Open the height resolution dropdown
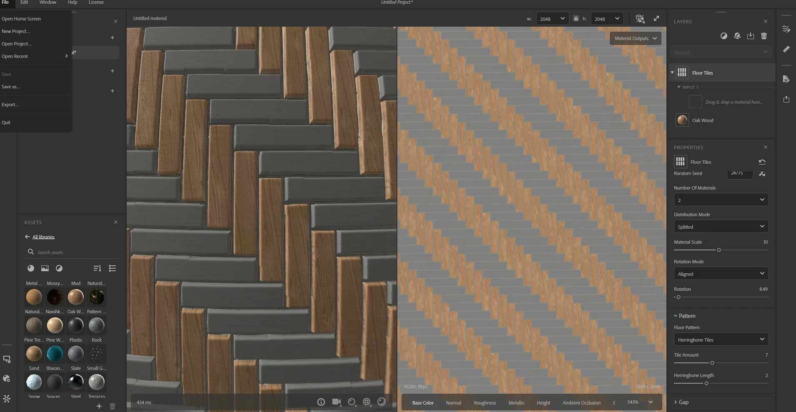The height and width of the screenshot is (412, 796). (607, 19)
